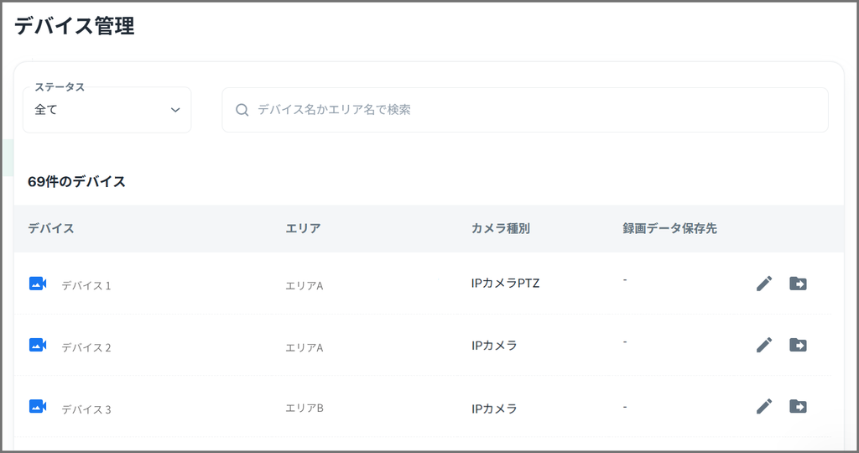Screen dimensions: 859x453
Task: Open the ステータス dropdown
Action: tap(107, 110)
